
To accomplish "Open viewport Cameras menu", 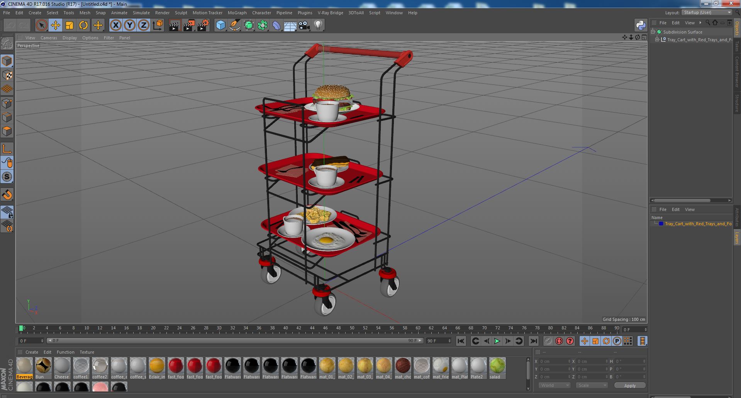I will click(49, 38).
